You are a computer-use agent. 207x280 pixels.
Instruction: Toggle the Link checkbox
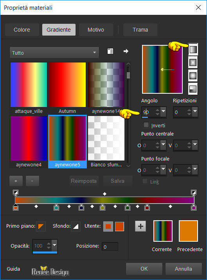click(145, 181)
